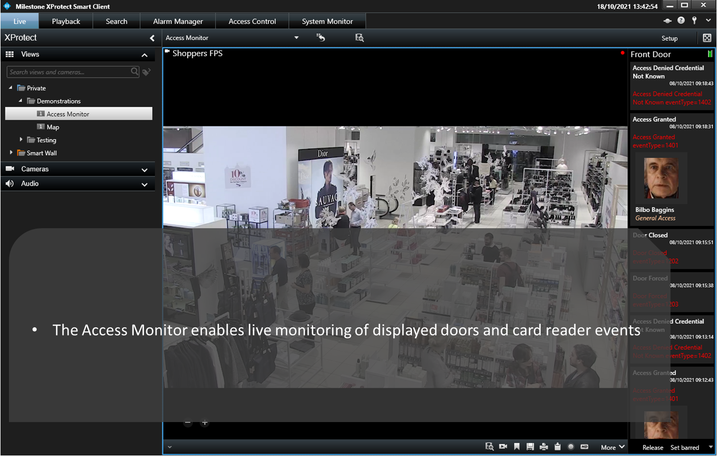
Task: Click the status indicator icon left of Help
Action: (x=667, y=21)
